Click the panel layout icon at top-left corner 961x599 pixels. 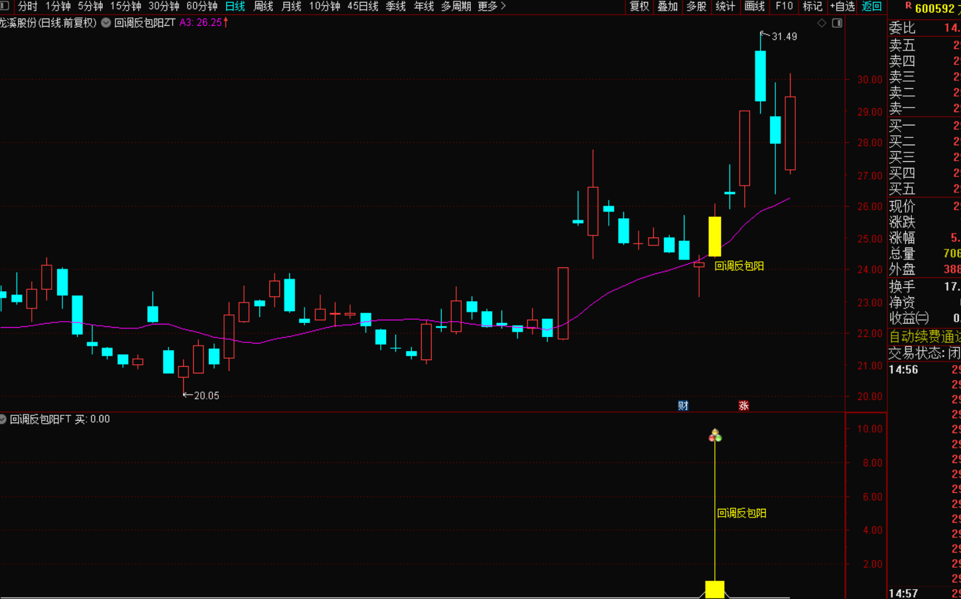[x=5, y=6]
